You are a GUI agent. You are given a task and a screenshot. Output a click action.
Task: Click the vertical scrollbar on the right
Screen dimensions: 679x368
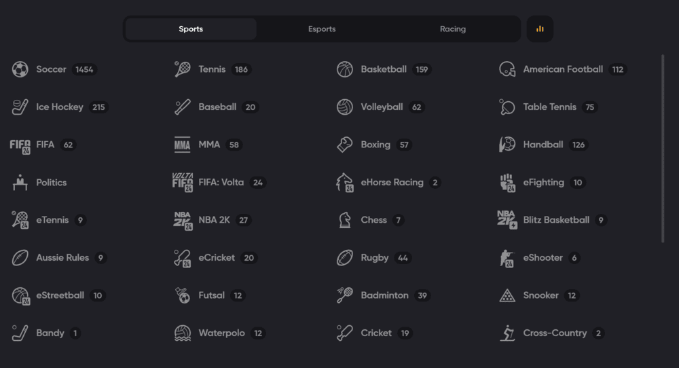click(x=663, y=148)
